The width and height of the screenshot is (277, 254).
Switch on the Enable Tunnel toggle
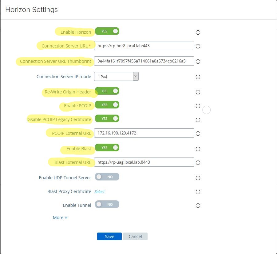[107, 204]
